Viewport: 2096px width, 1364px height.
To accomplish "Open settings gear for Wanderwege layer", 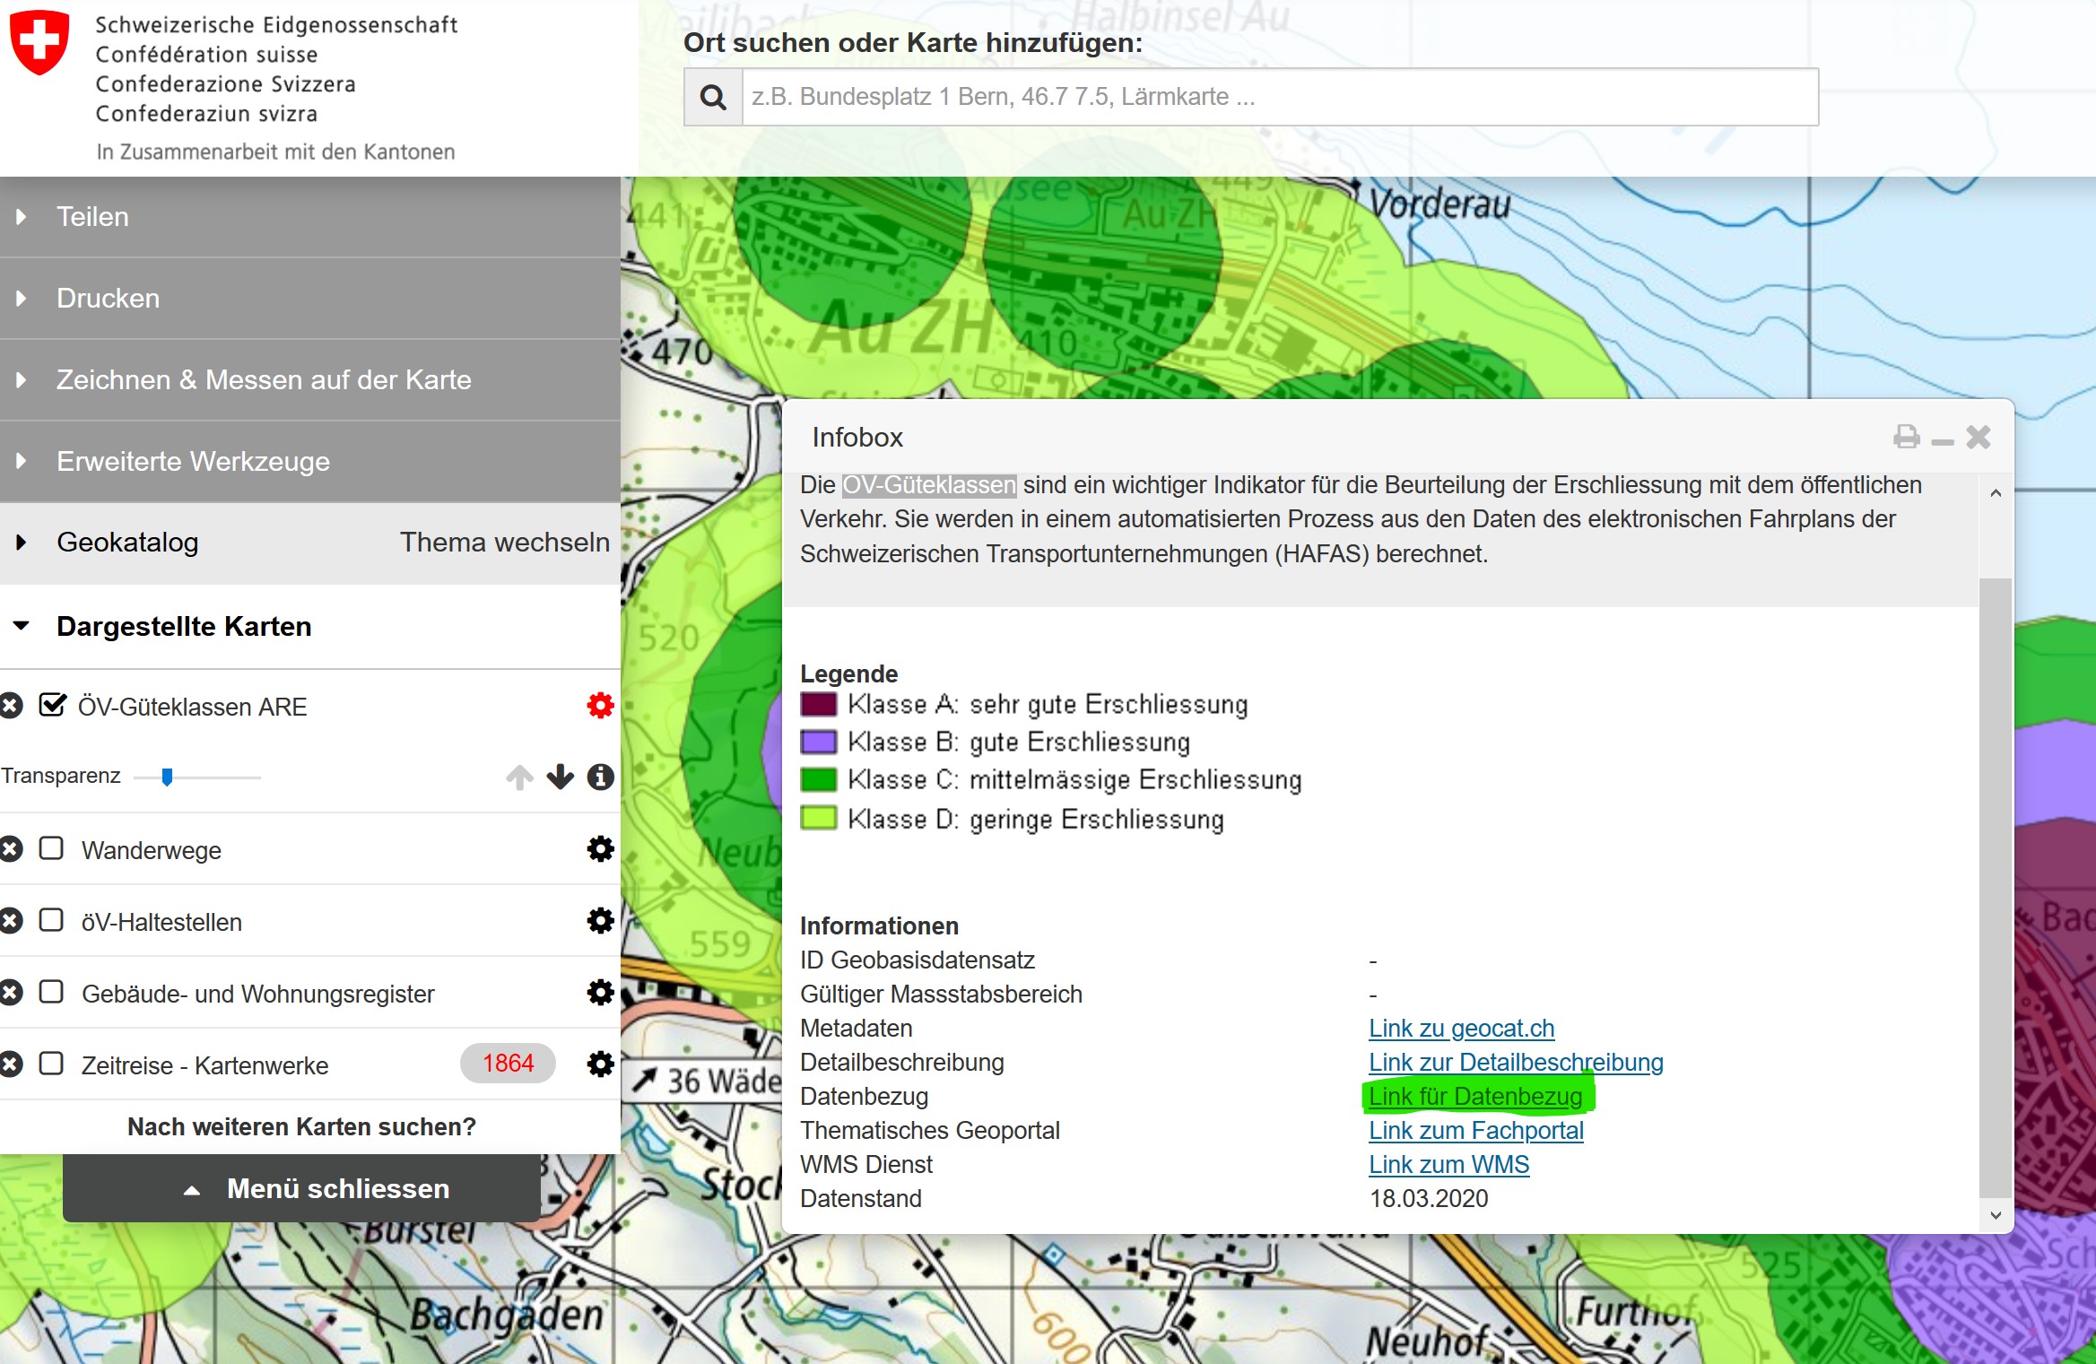I will (600, 849).
